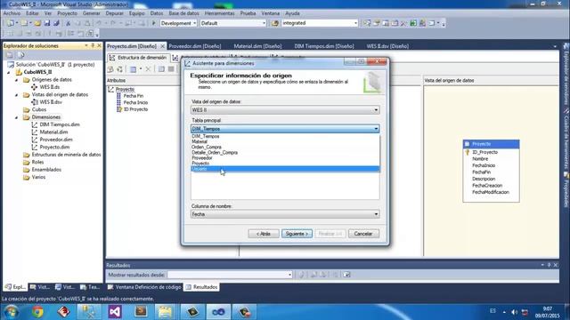Image resolution: width=570 pixels, height=320 pixels.
Task: Select the Fecha Inicio attribute
Action: point(135,103)
